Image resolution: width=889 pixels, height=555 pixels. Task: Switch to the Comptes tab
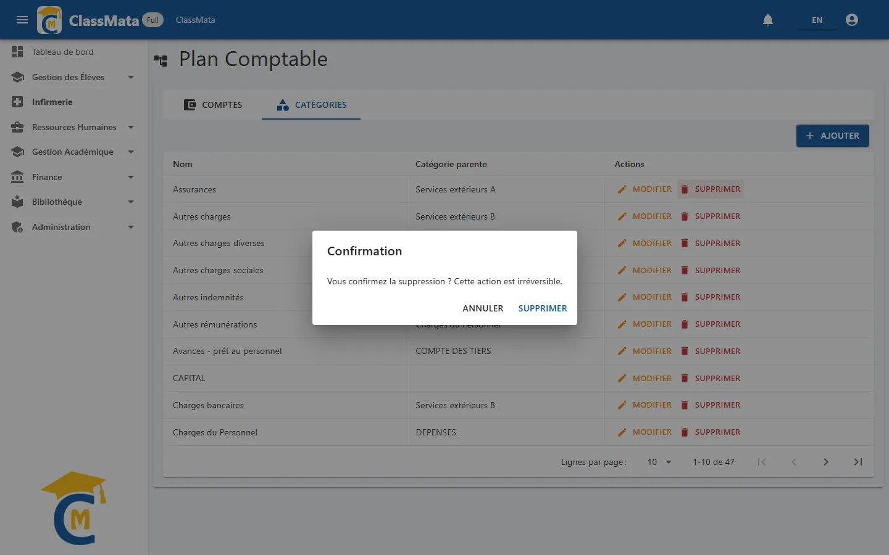tap(213, 105)
